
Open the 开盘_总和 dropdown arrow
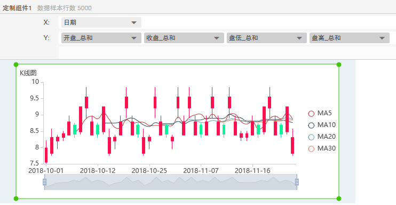tap(134, 38)
